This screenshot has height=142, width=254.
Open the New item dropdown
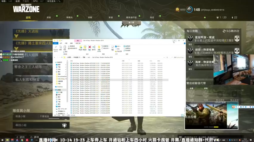105,46
